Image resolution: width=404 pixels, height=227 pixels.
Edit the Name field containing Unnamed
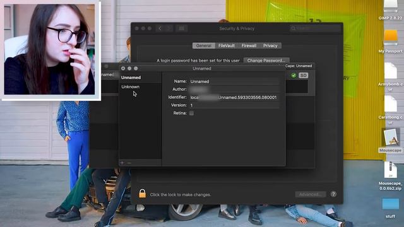pyautogui.click(x=234, y=81)
